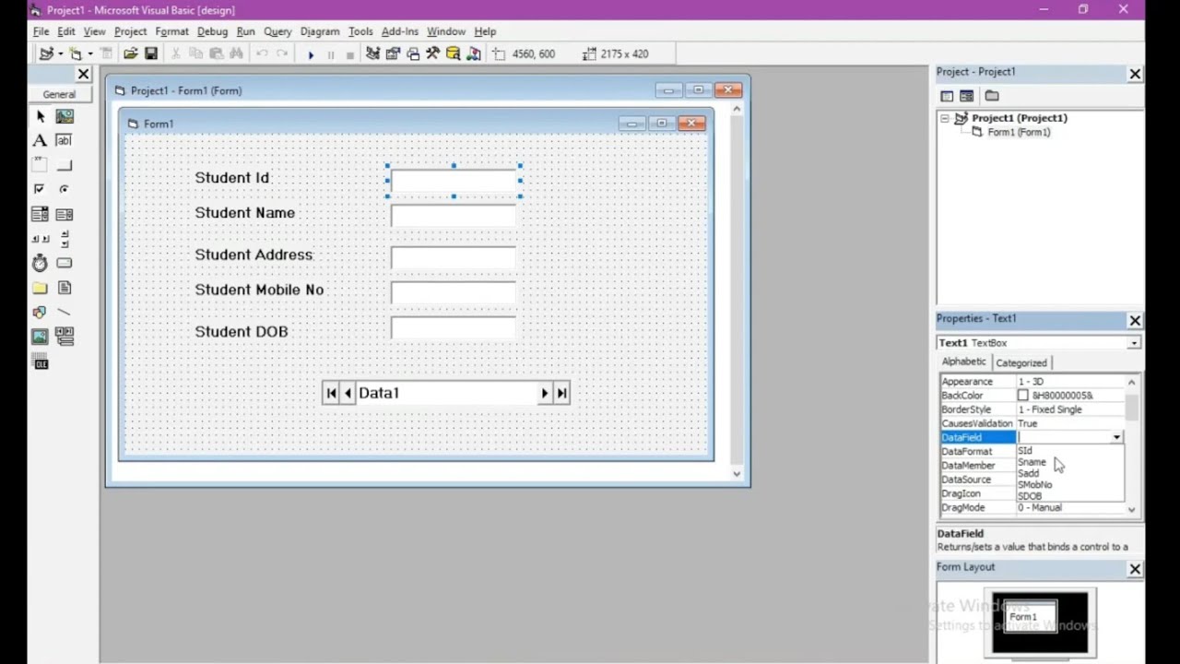
Task: Start the program with the Run arrow
Action: (311, 54)
